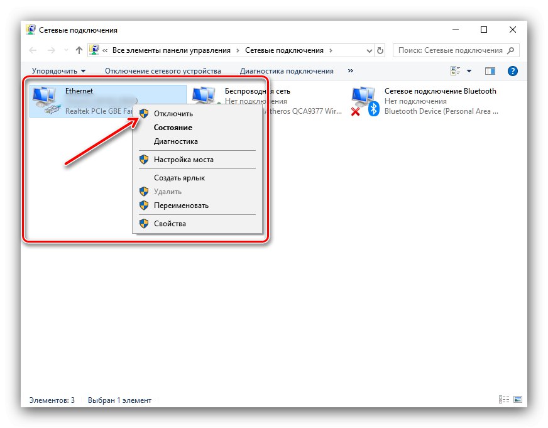Screen dimensions: 548x428
Task: Expand chevron after Сетевые подключения breadcrumb
Action: point(331,50)
